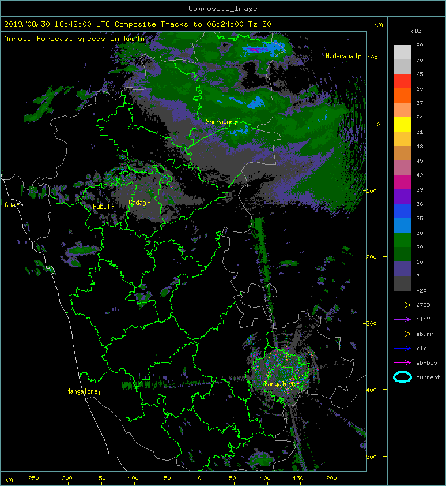Click the -250 tick on the horizontal axis

[x=32, y=478]
